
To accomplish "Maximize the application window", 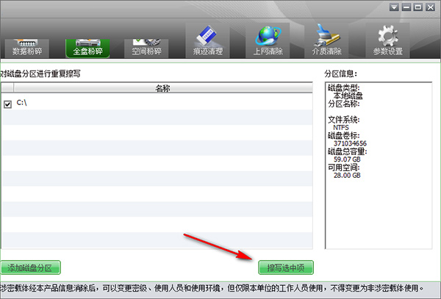I will tap(418, 7).
